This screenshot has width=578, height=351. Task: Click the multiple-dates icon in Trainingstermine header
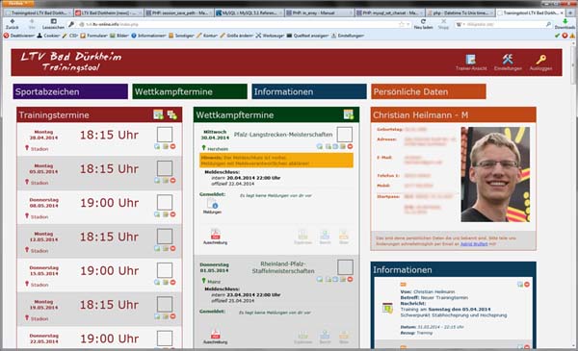click(x=171, y=114)
